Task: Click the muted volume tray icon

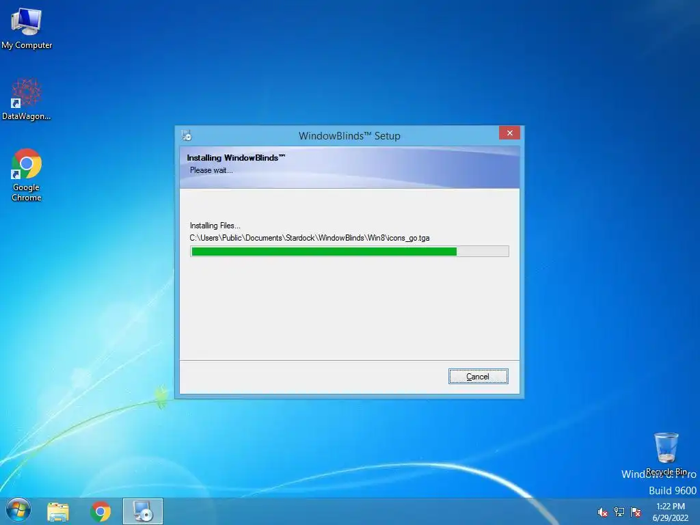Action: pos(602,512)
